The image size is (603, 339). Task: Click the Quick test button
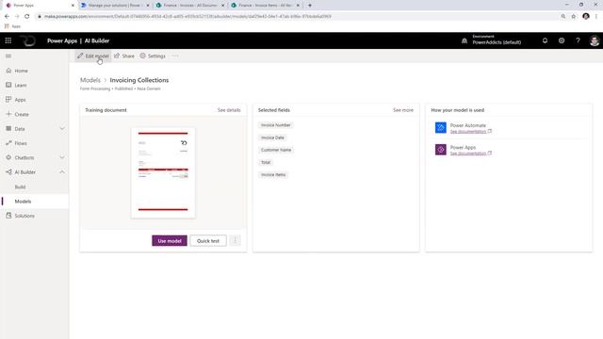(x=208, y=241)
